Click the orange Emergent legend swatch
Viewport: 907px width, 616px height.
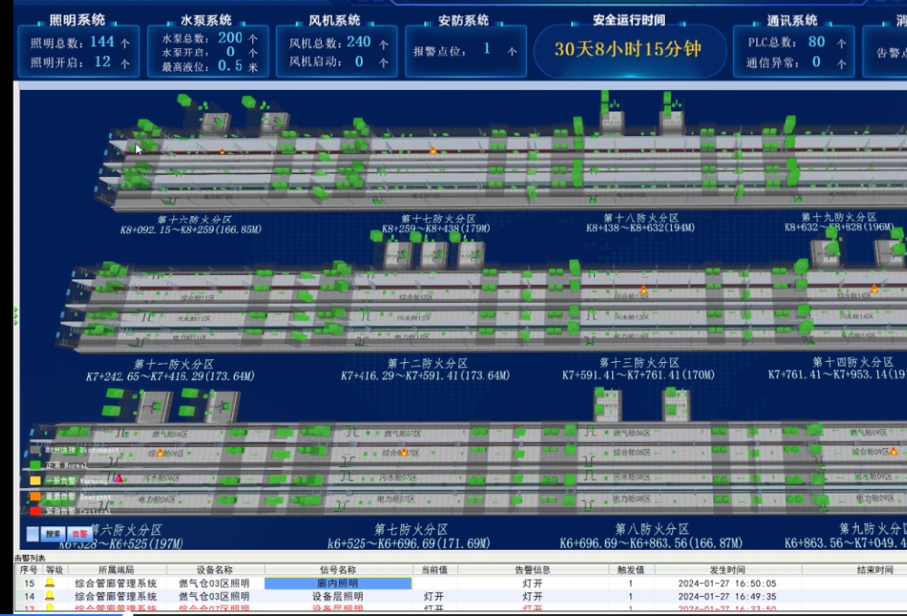tap(35, 495)
